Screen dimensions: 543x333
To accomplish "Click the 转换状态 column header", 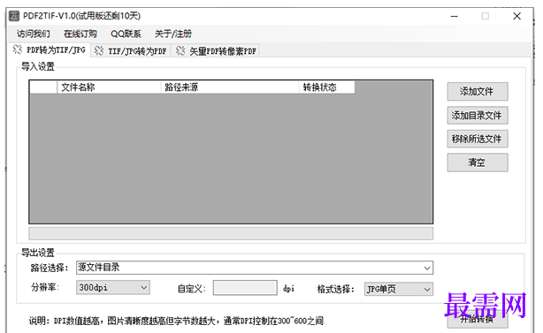I will click(326, 87).
